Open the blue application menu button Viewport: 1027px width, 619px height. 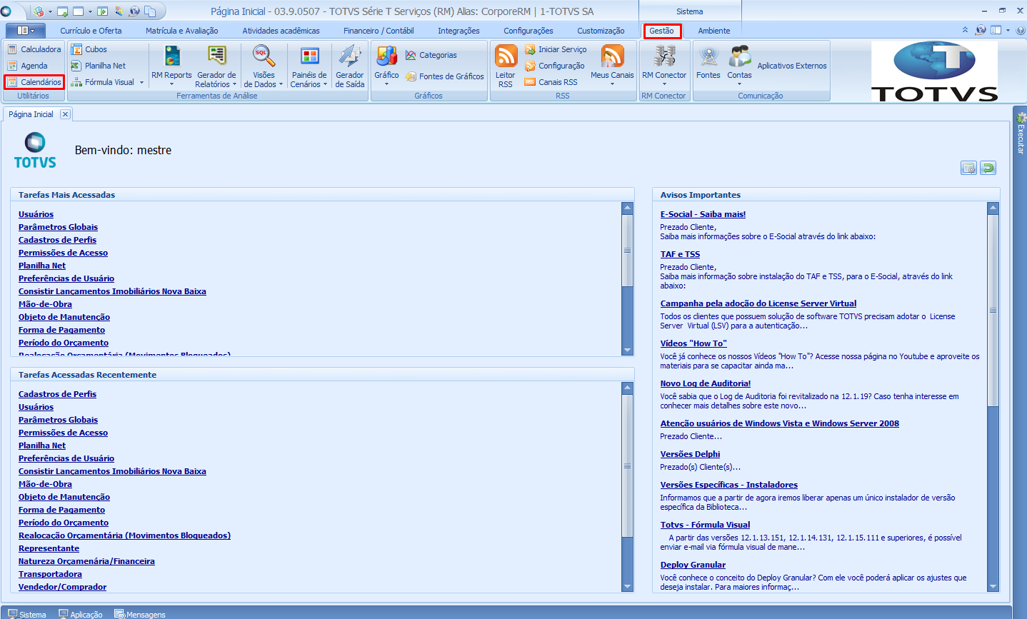pos(26,30)
